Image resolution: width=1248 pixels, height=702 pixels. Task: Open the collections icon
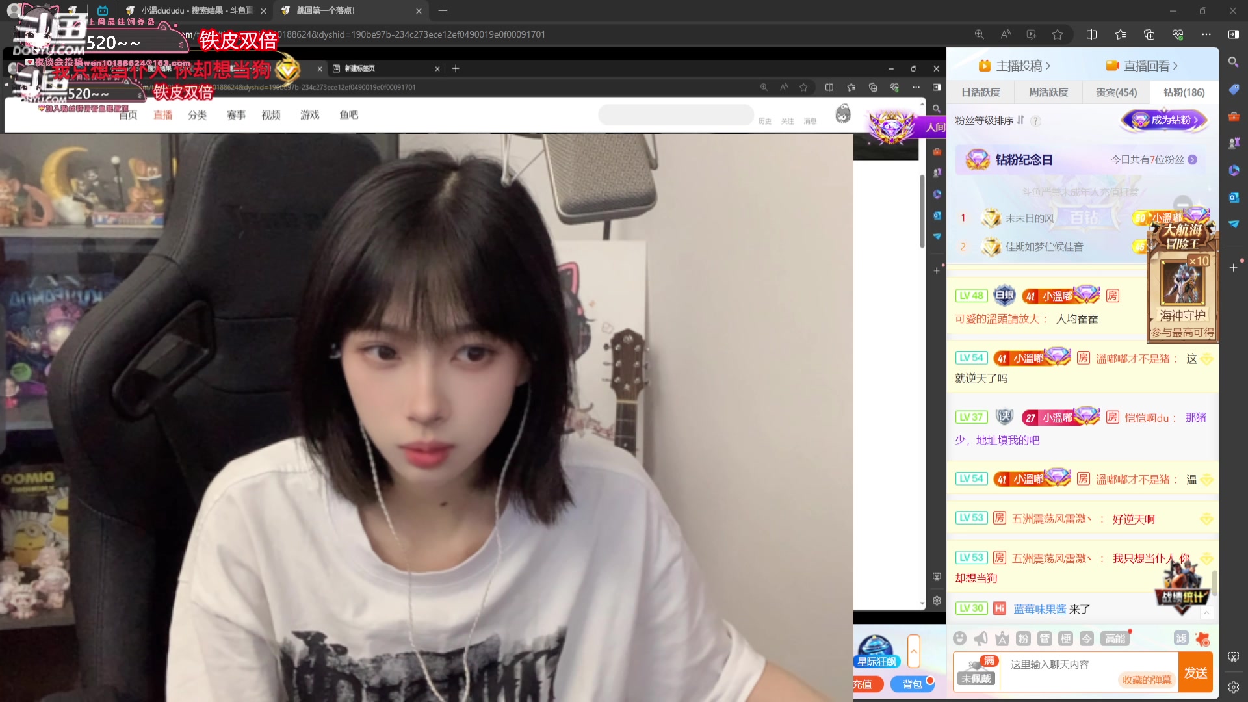(x=1149, y=34)
